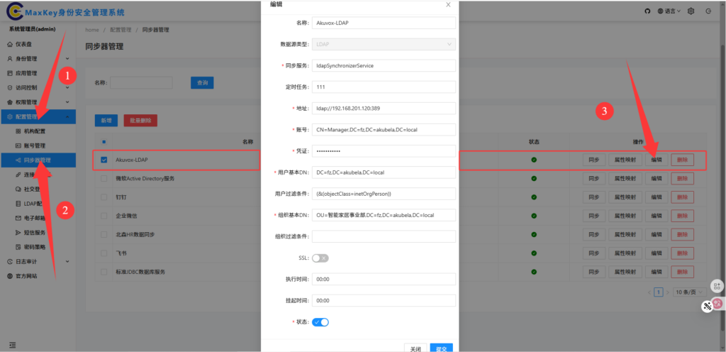Close the edit dialog with X icon
Image resolution: width=726 pixels, height=352 pixels.
click(447, 5)
